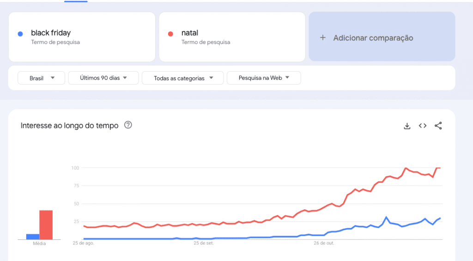Click the blue Média bar
Image resolution: width=473 pixels, height=261 pixels.
coord(32,237)
